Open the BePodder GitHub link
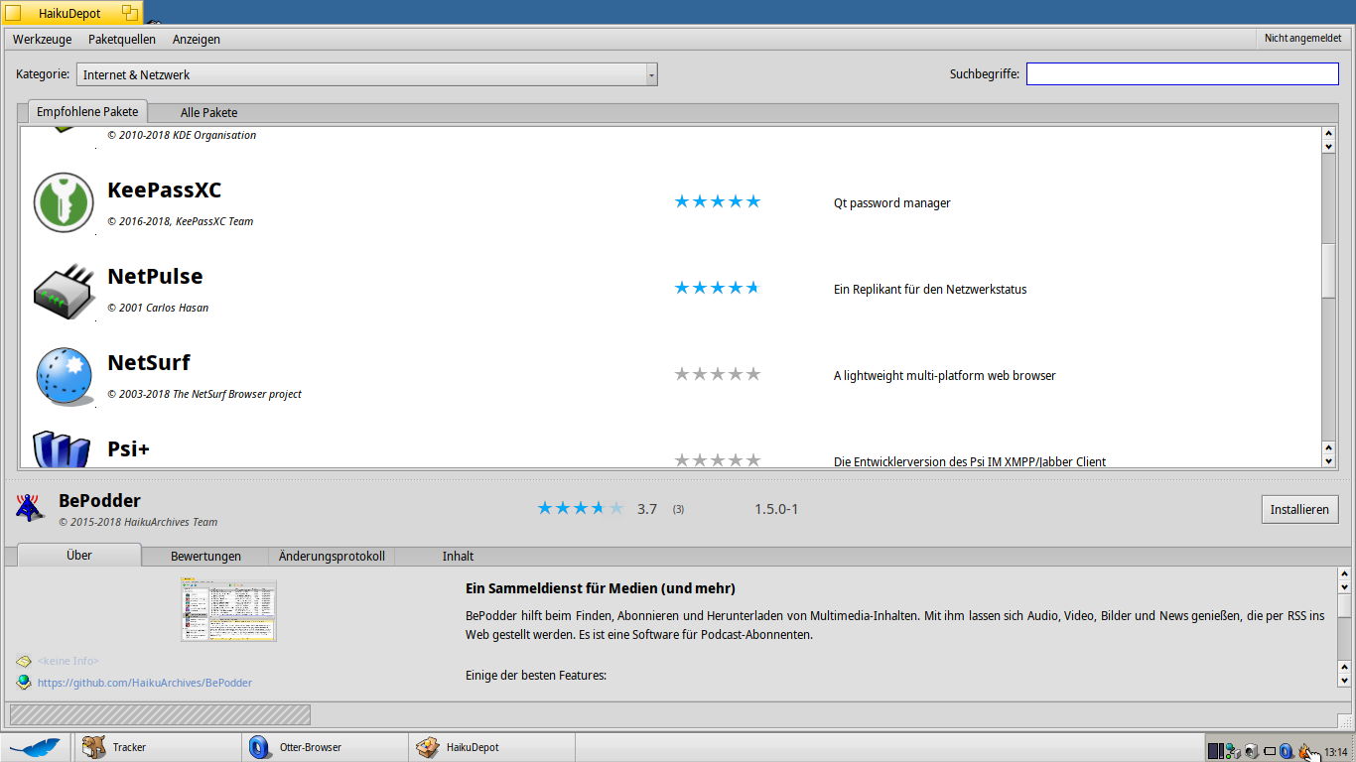 [x=145, y=683]
